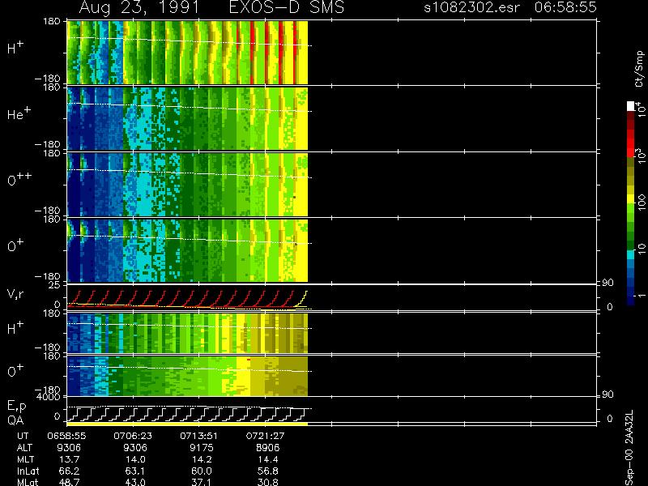The height and width of the screenshot is (486, 648).
Task: Click the O+ label just below O++
Action: click(15, 245)
